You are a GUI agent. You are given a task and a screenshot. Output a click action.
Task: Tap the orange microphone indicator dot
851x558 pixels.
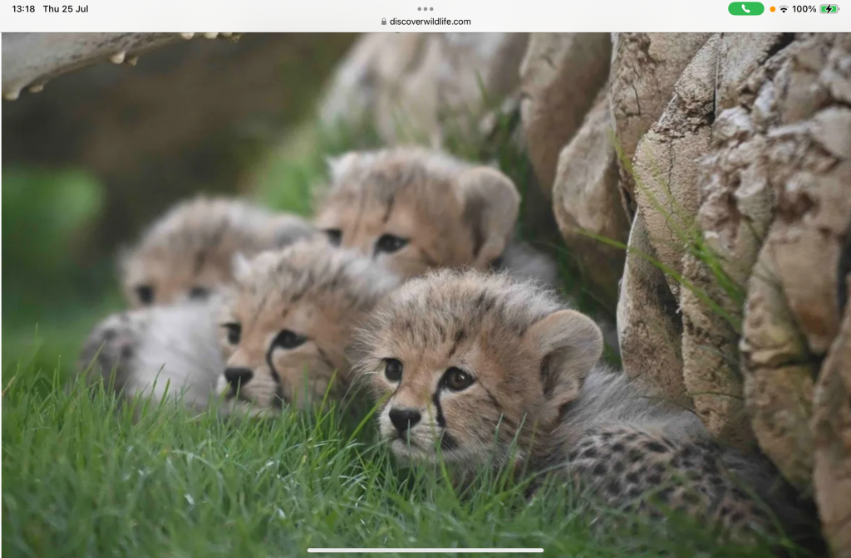(772, 9)
